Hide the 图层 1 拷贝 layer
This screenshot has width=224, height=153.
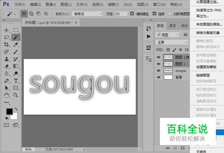pyautogui.click(x=159, y=57)
